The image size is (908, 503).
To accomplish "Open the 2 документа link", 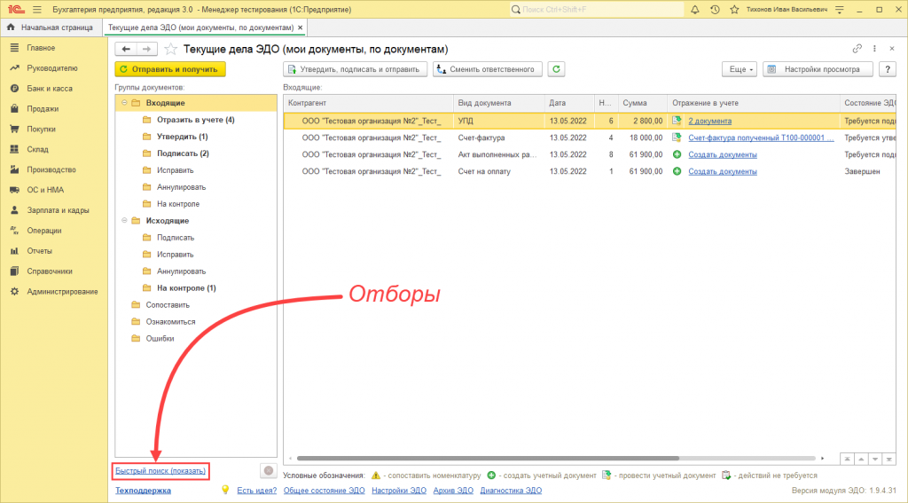I will (x=709, y=122).
